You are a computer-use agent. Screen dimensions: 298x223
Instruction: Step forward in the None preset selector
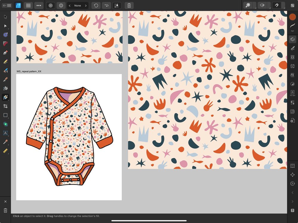[x=86, y=5]
